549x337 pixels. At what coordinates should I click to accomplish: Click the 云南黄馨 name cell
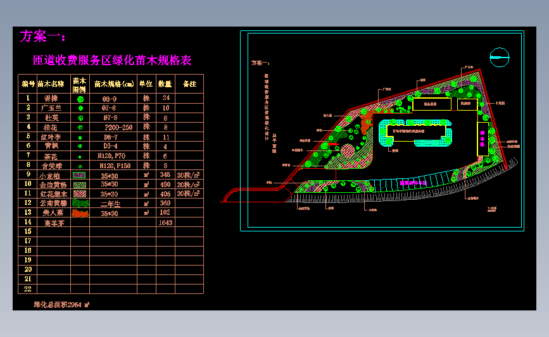click(x=53, y=203)
